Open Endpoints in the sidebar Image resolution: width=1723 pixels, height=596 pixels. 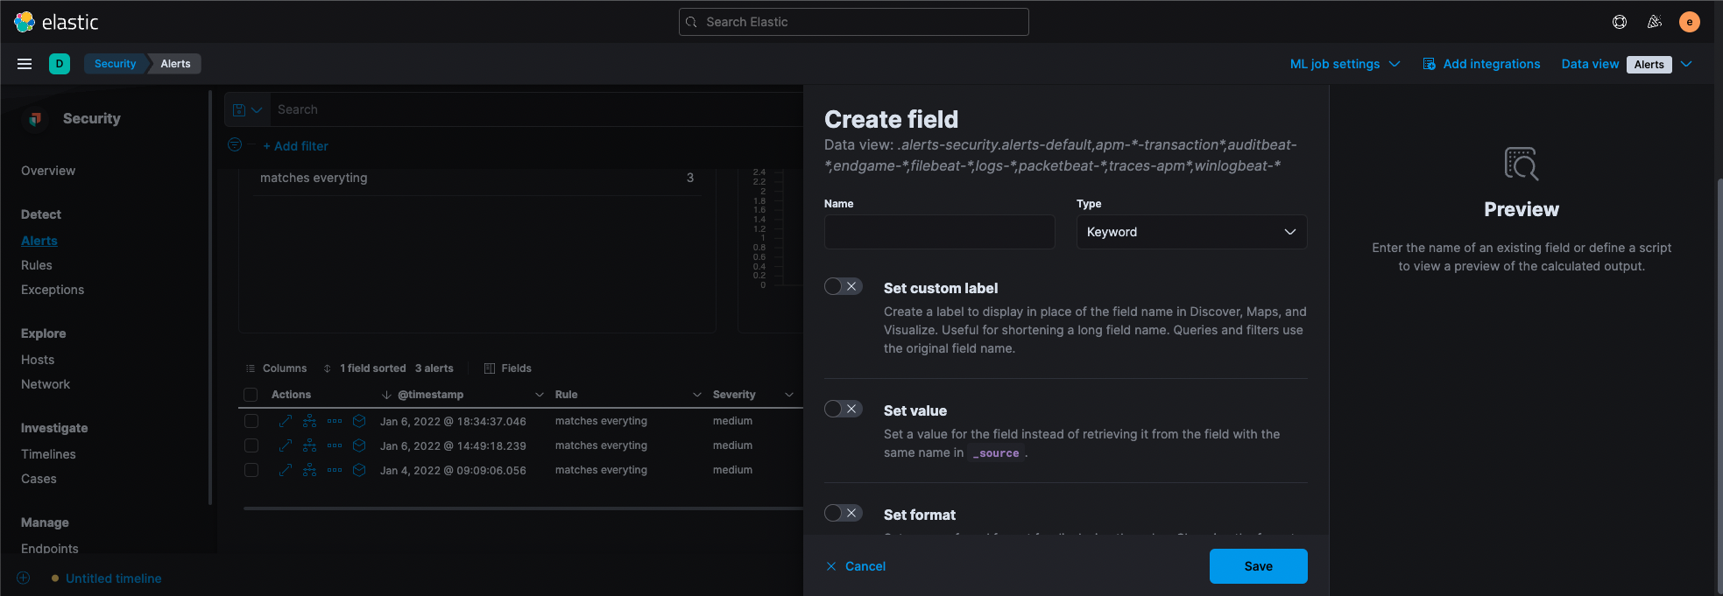50,549
